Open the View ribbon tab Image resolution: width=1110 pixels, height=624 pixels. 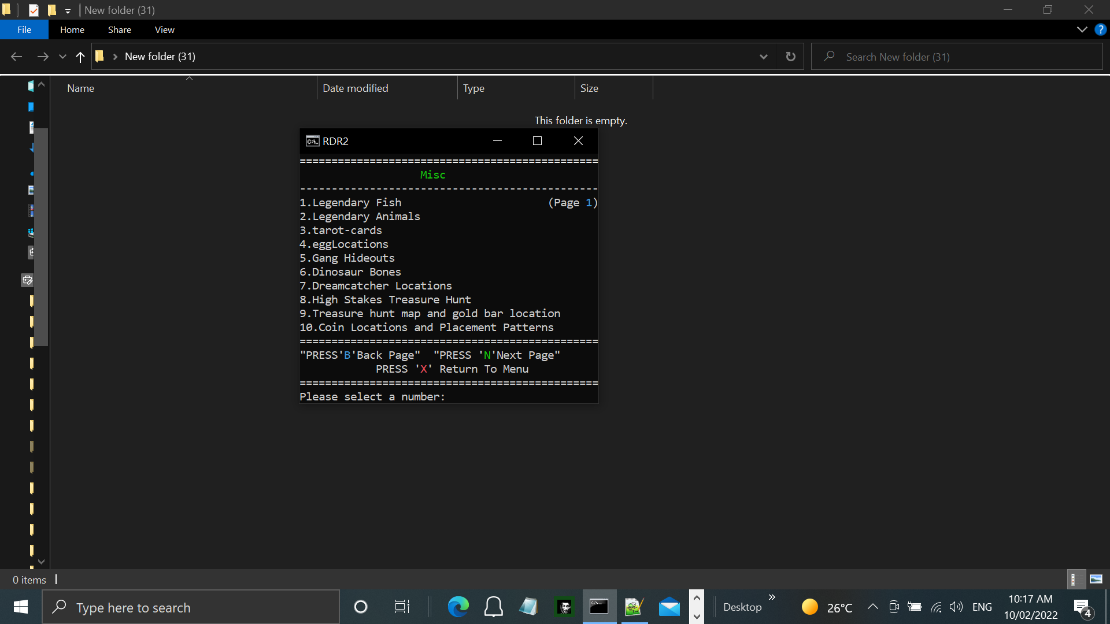click(x=164, y=29)
